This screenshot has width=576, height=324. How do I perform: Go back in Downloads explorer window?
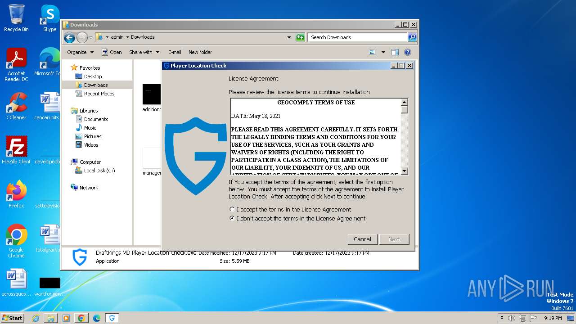(69, 37)
